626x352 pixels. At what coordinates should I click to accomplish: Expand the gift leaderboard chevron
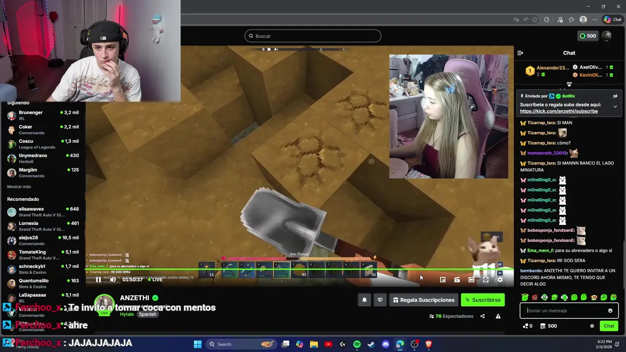(x=569, y=85)
